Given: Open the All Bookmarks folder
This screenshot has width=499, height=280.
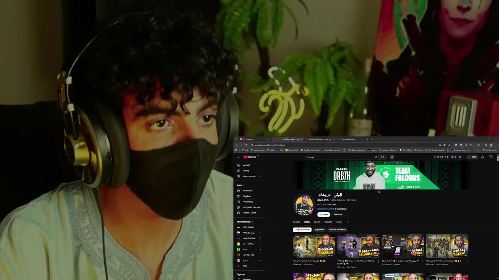Looking at the screenshot, I should pyautogui.click(x=490, y=150).
